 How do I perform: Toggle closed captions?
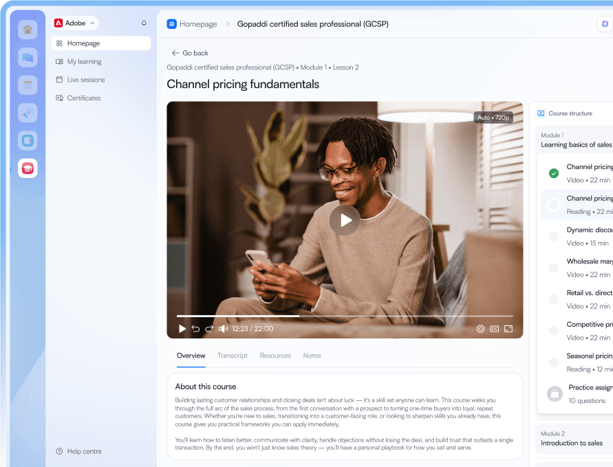(x=494, y=329)
